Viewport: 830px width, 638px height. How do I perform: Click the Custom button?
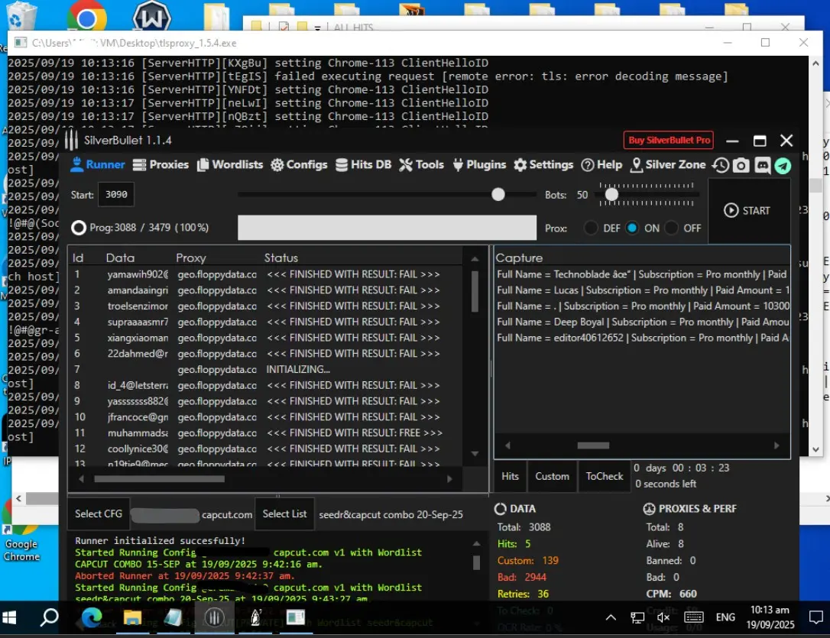[x=552, y=476]
